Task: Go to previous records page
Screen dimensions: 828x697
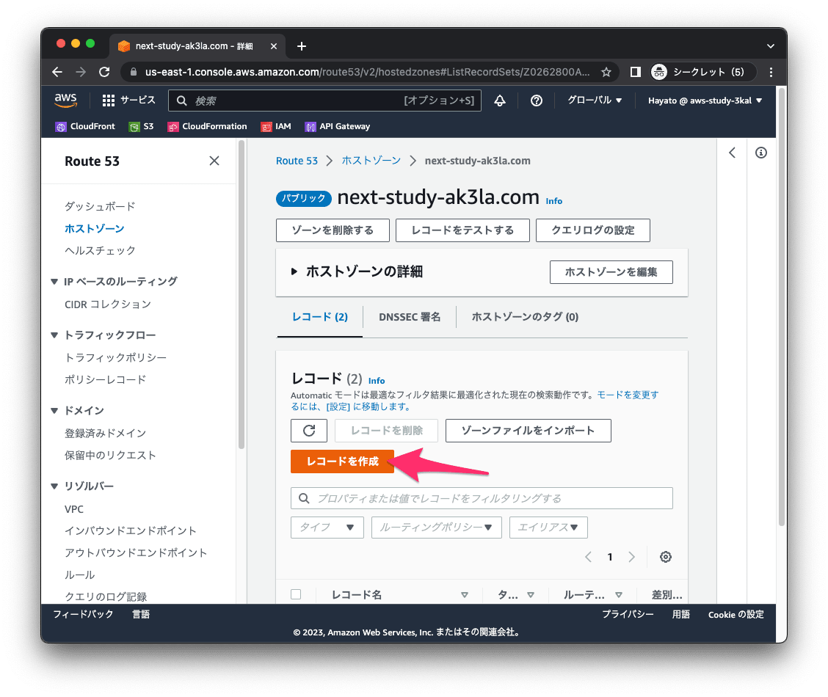Action: pos(588,557)
